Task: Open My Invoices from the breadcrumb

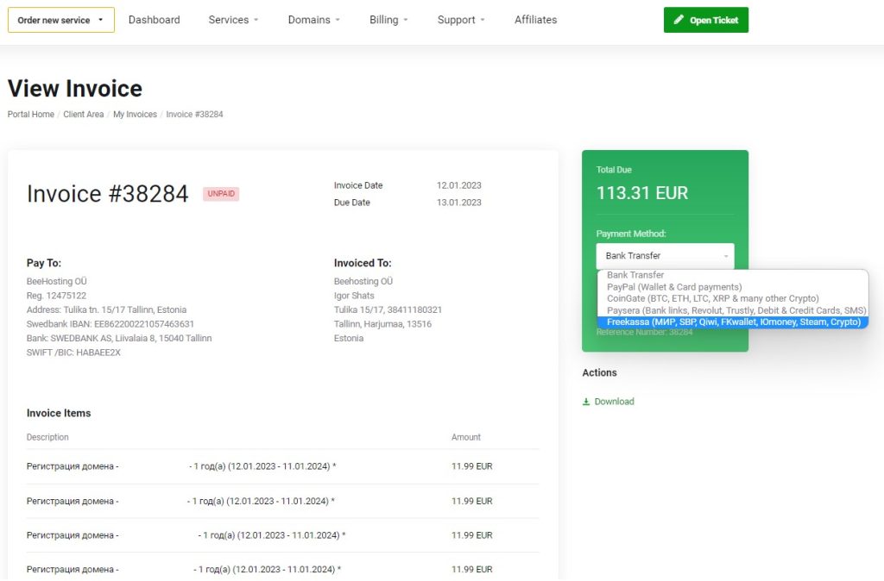Action: click(135, 114)
